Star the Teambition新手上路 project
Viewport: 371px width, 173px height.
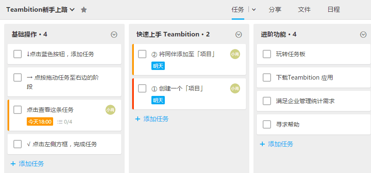(84, 10)
